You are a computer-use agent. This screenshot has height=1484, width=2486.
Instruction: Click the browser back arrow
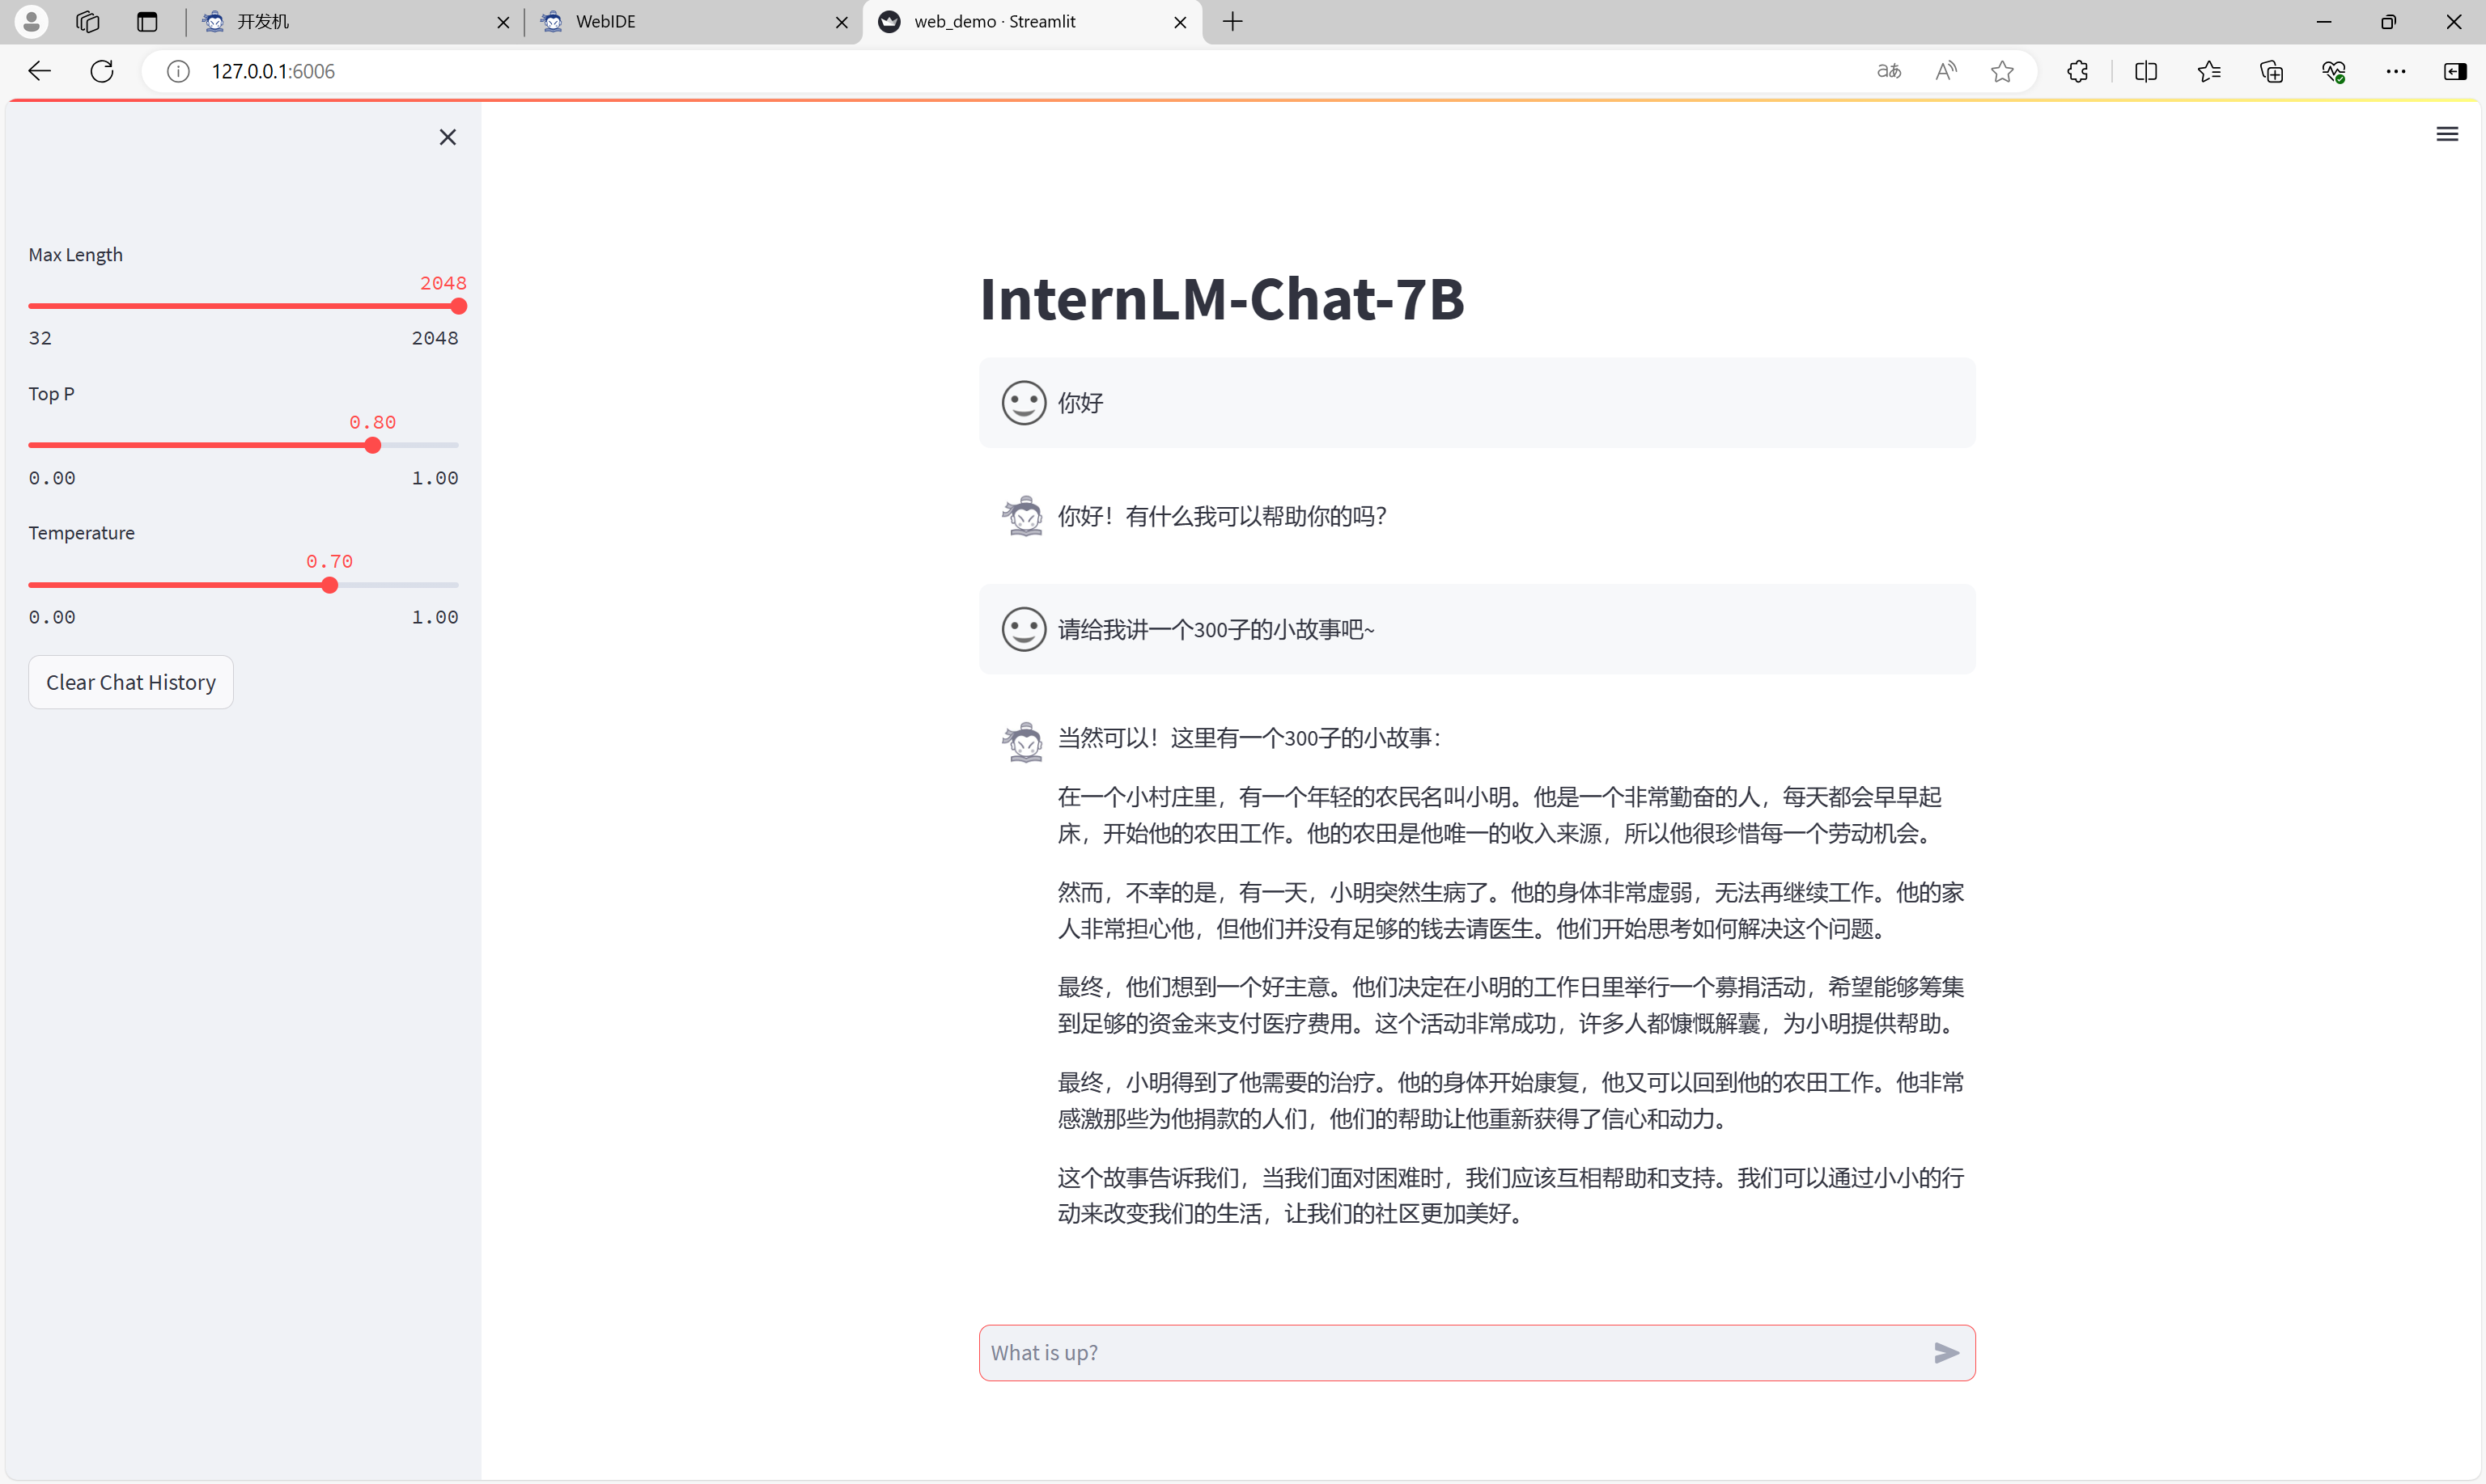[40, 71]
